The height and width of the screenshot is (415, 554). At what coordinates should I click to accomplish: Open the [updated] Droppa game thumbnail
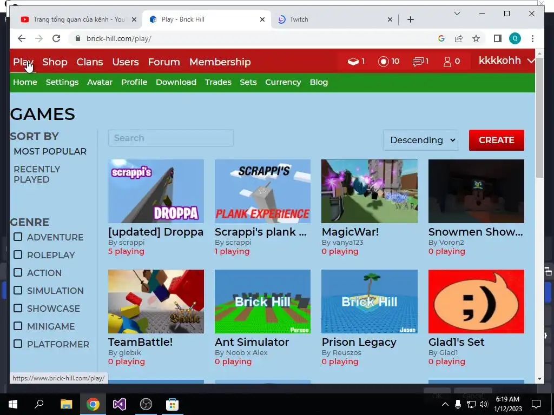(x=156, y=191)
